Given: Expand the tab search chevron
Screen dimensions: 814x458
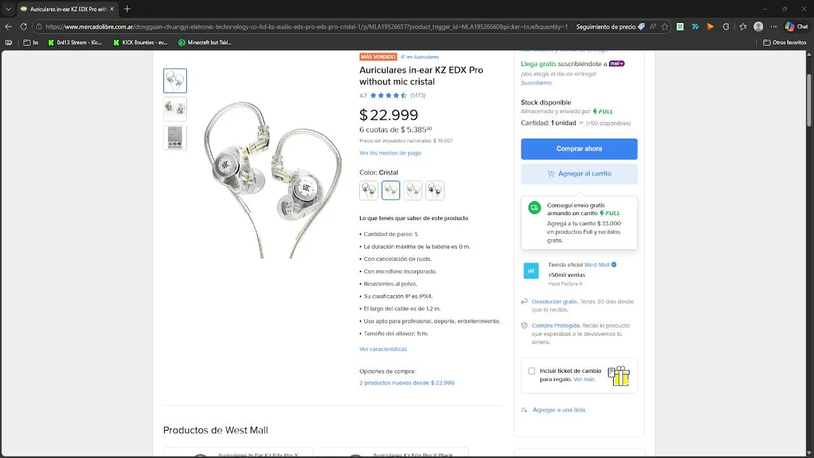Looking at the screenshot, I should coord(8,9).
